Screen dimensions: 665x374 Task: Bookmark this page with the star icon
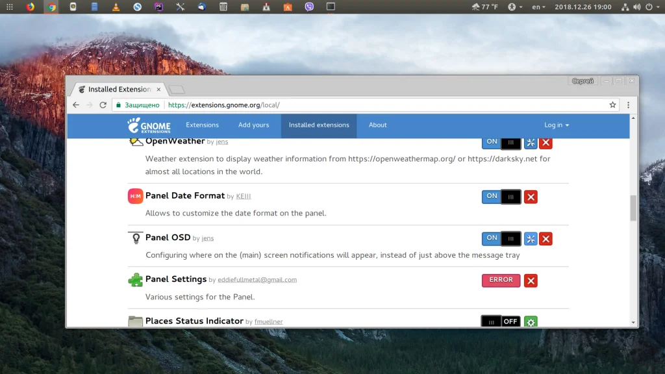tap(612, 105)
